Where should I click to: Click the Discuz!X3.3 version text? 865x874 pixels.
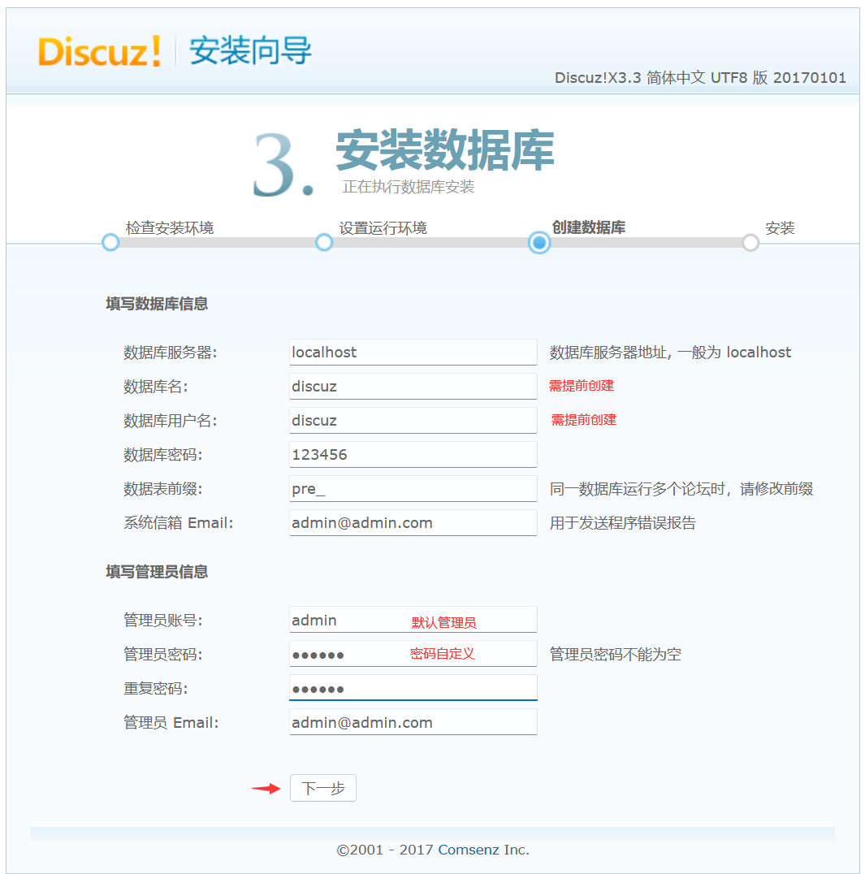(700, 77)
